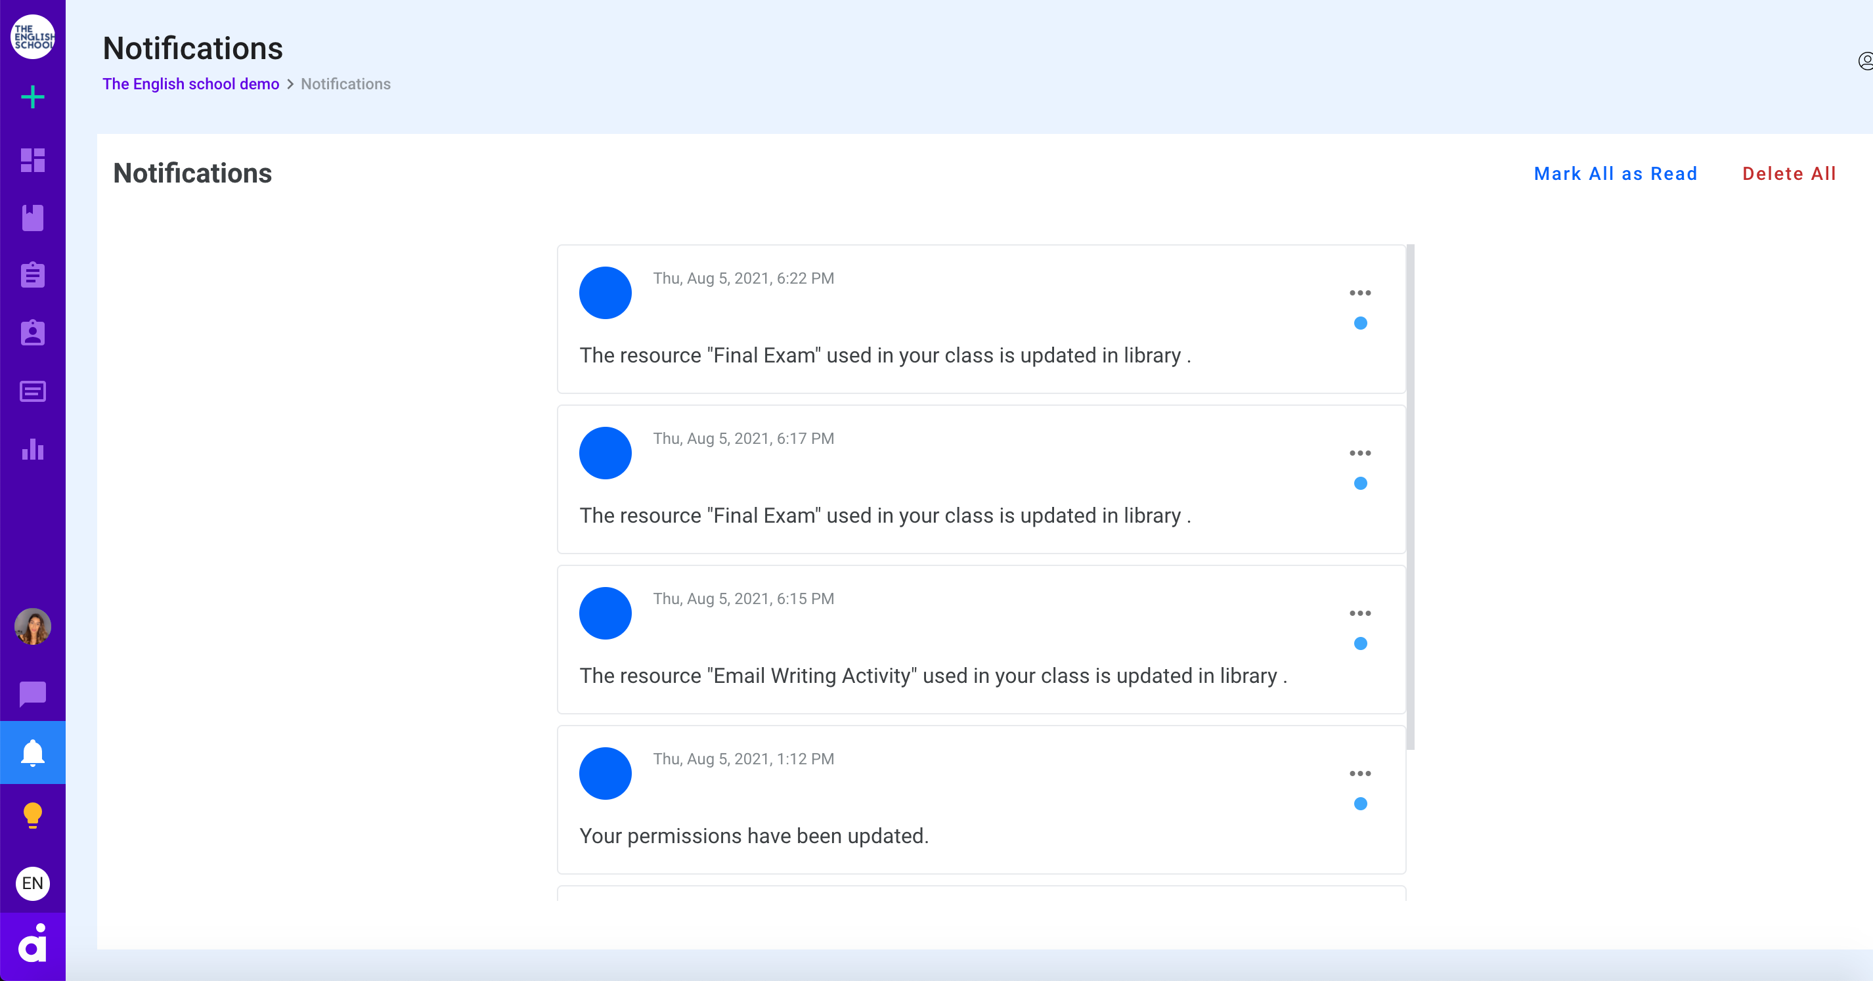Image resolution: width=1873 pixels, height=981 pixels.
Task: Toggle unread dot on 1:12 PM notification
Action: (x=1360, y=804)
